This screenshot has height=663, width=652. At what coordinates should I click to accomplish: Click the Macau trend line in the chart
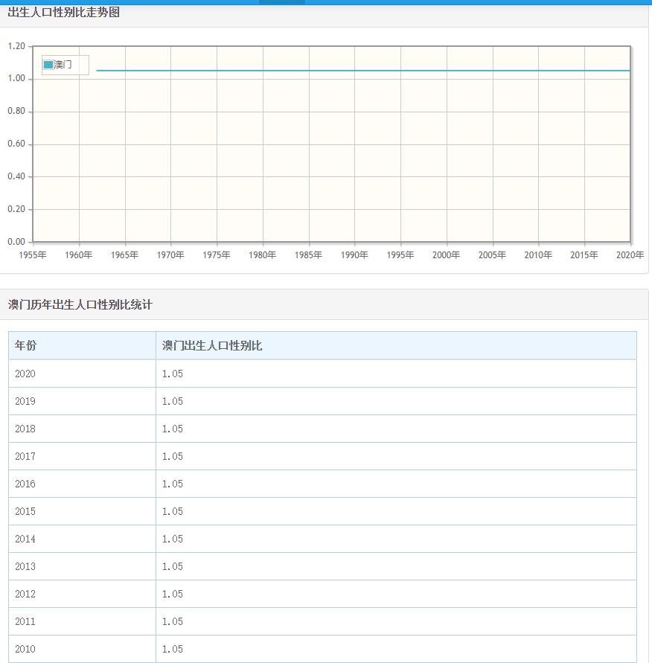pos(372,70)
